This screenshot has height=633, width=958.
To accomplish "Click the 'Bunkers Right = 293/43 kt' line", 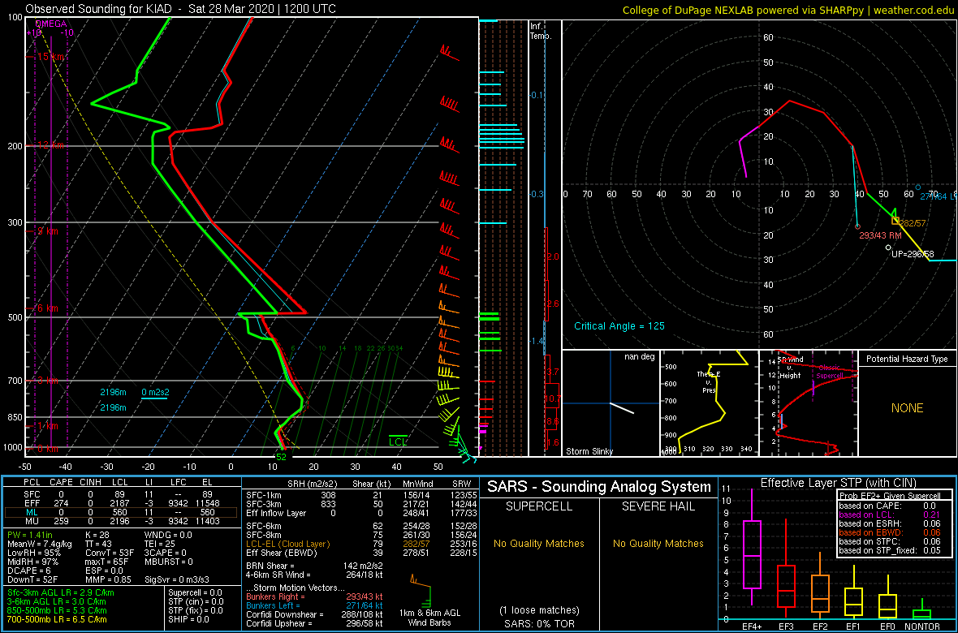I will pos(315,597).
